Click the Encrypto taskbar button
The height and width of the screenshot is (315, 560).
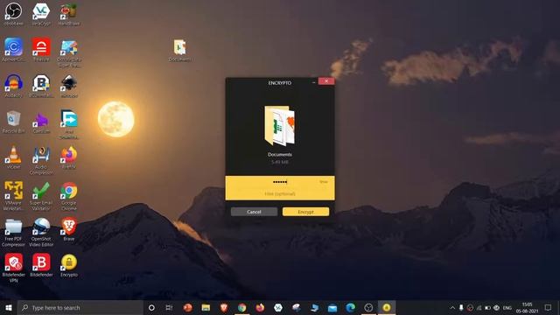tap(387, 307)
